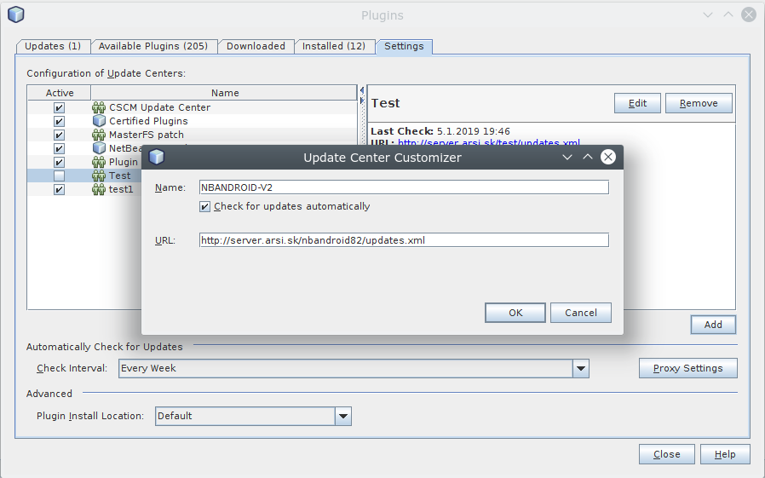765x478 pixels.
Task: Click the Help button
Action: (x=725, y=455)
